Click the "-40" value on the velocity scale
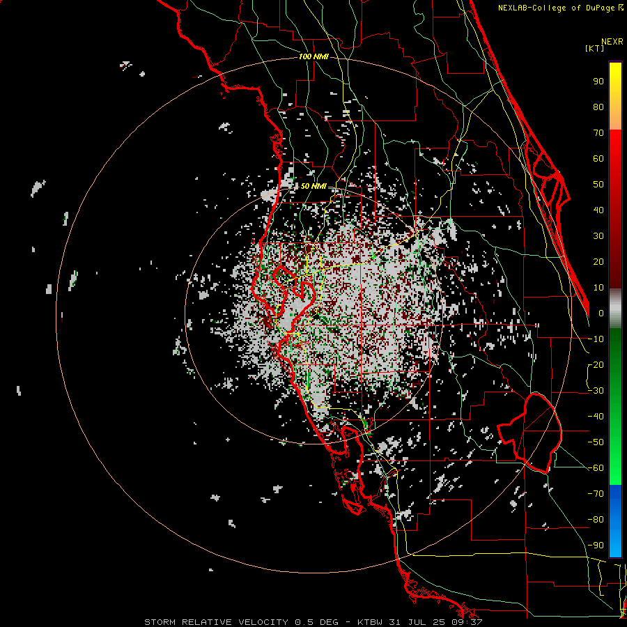The height and width of the screenshot is (627, 627). pos(596,417)
